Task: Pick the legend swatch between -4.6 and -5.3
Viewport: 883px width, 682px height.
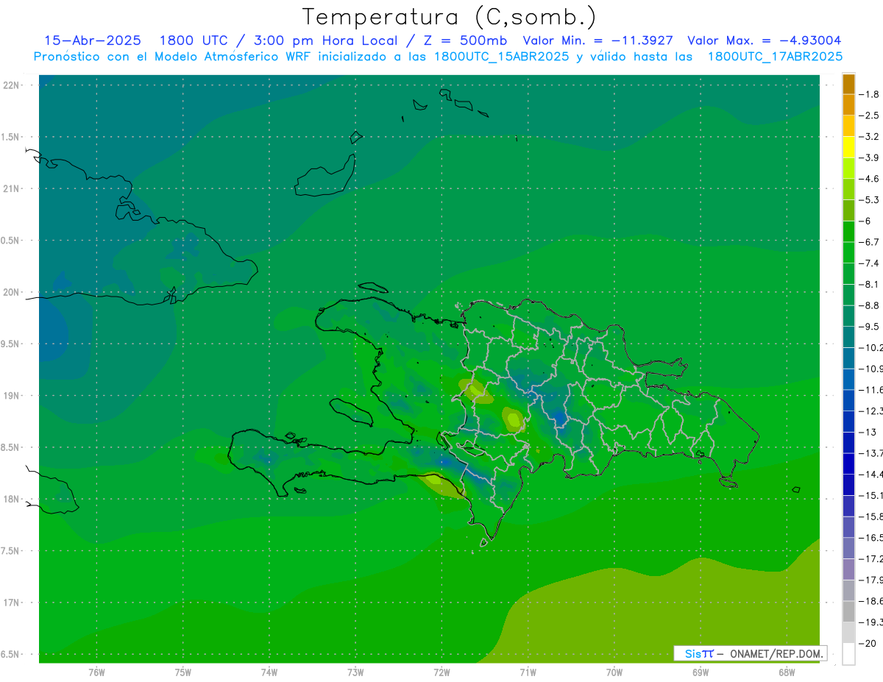Action: (x=848, y=189)
